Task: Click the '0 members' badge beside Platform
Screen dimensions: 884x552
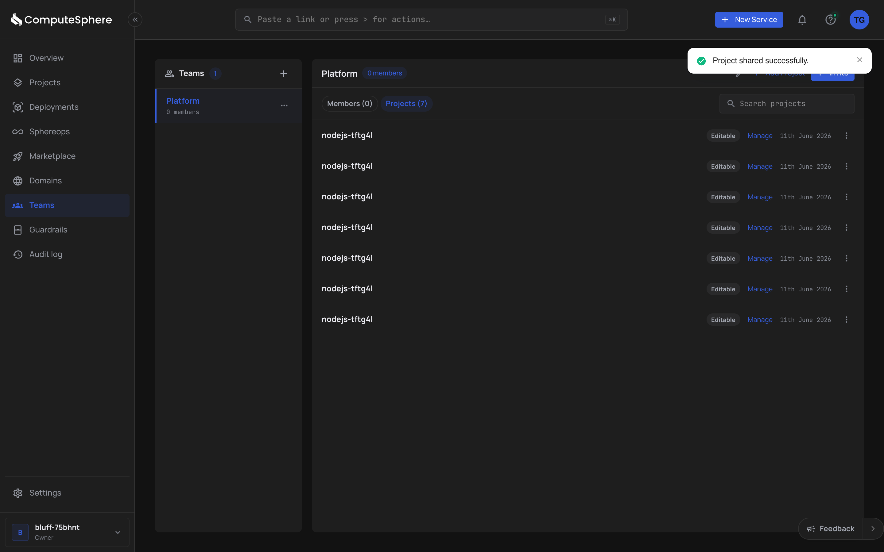Action: point(385,73)
